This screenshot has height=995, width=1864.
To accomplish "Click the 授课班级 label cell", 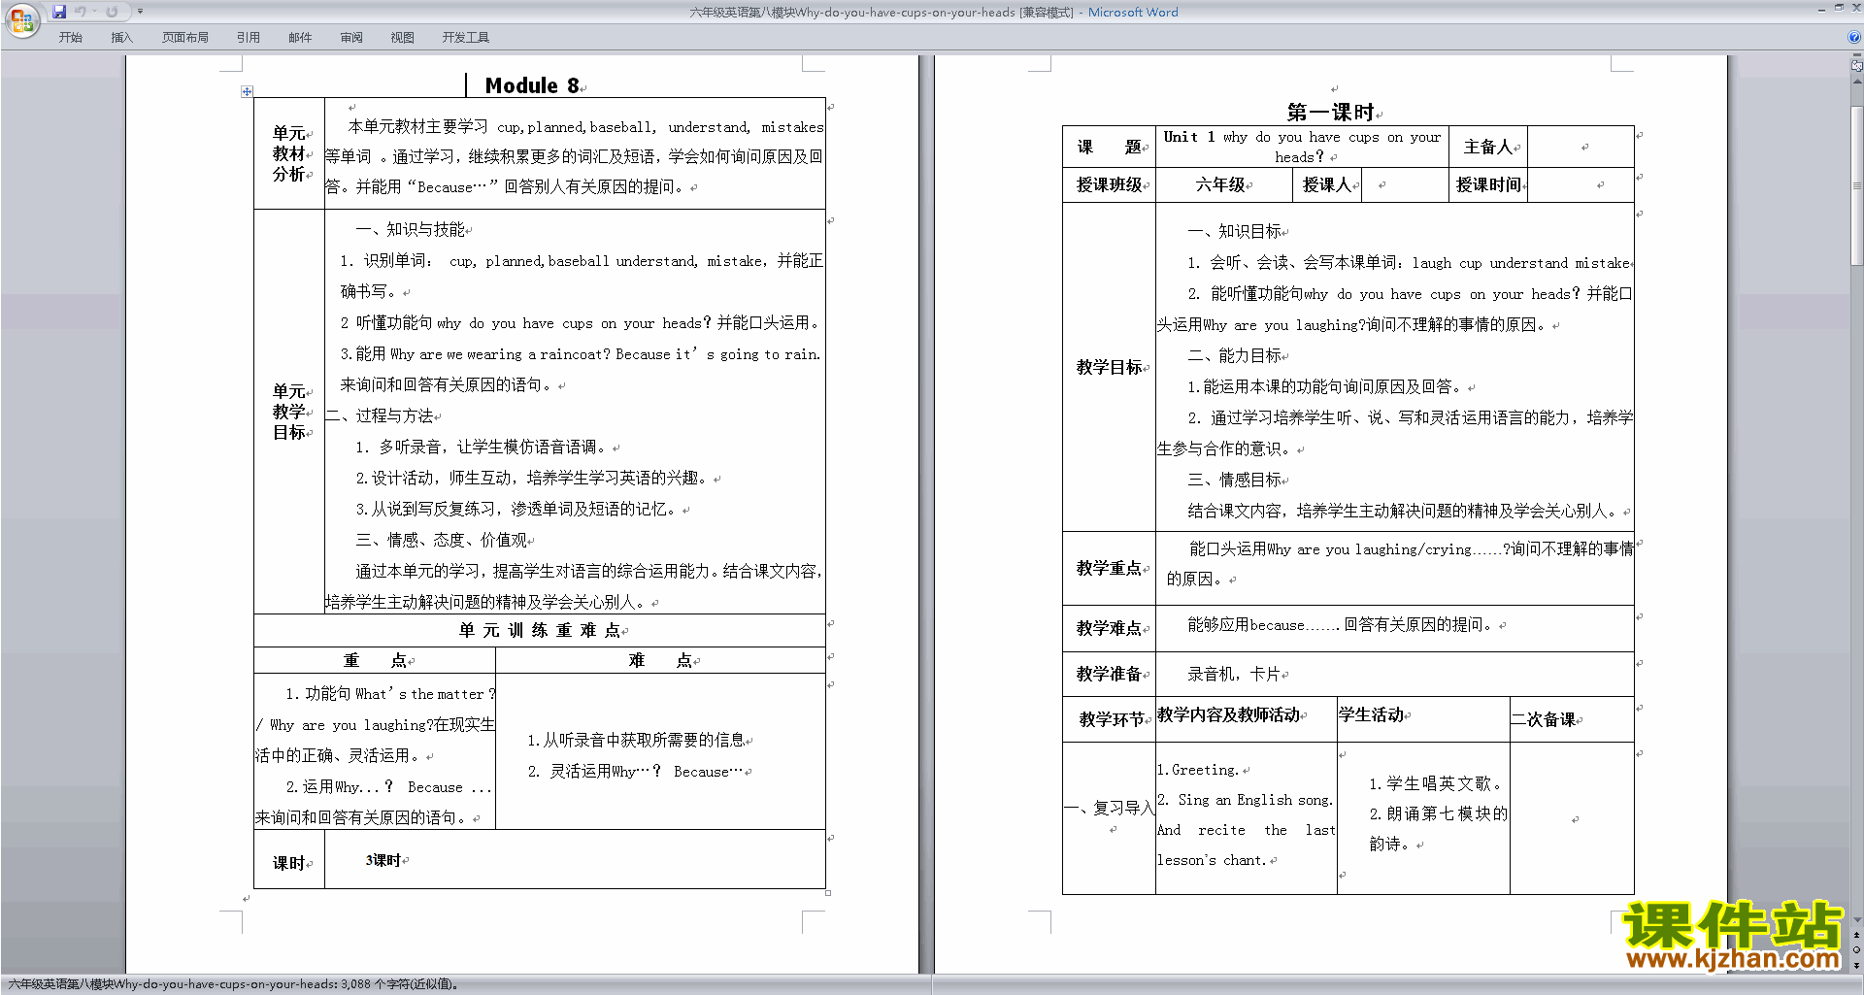I will pyautogui.click(x=1109, y=184).
